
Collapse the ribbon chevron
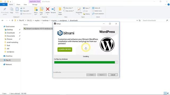pos(166,4)
